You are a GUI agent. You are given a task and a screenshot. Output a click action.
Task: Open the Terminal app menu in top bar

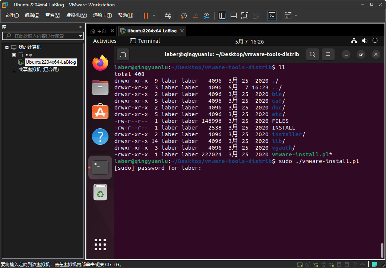coord(145,41)
